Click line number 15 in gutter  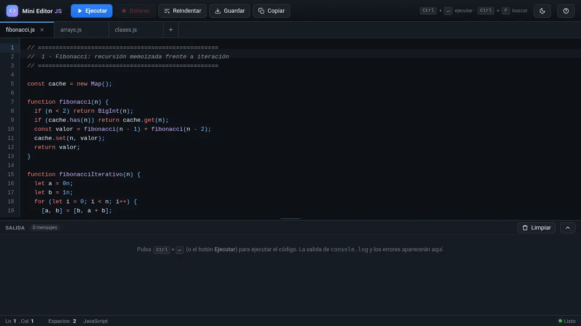pyautogui.click(x=11, y=174)
